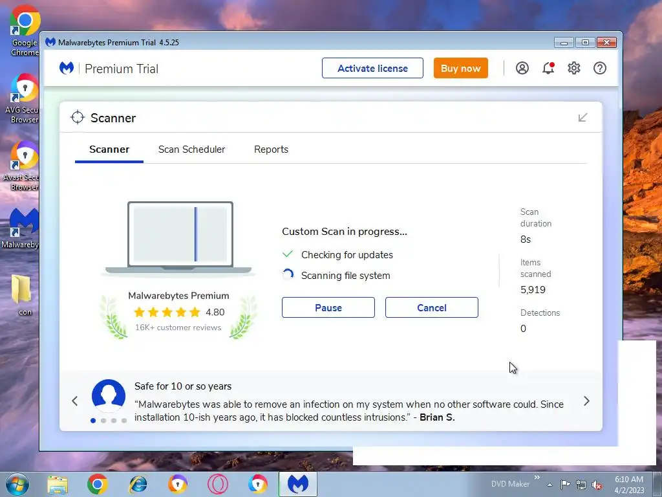Launch Internet Explorer from the taskbar

tap(138, 484)
